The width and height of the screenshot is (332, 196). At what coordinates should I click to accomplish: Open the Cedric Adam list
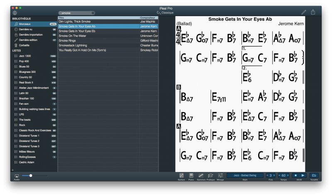(34, 162)
